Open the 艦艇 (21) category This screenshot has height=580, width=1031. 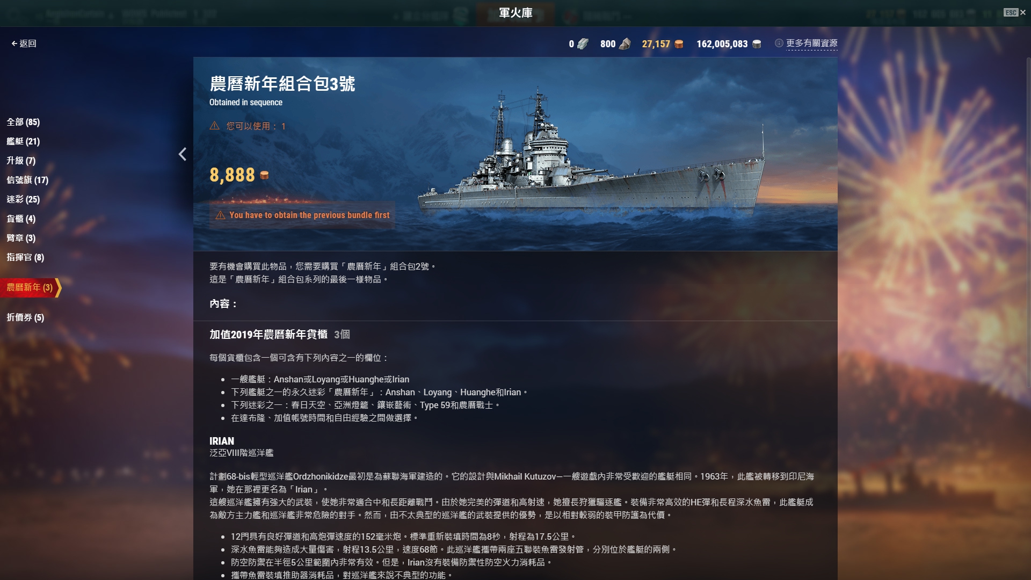click(x=23, y=141)
